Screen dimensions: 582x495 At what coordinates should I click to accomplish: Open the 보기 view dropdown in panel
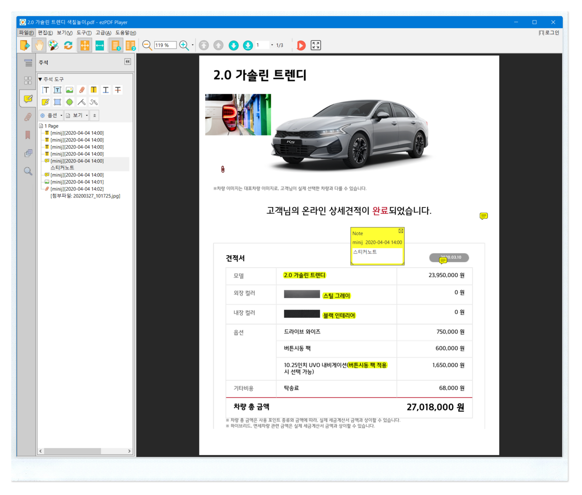77,116
